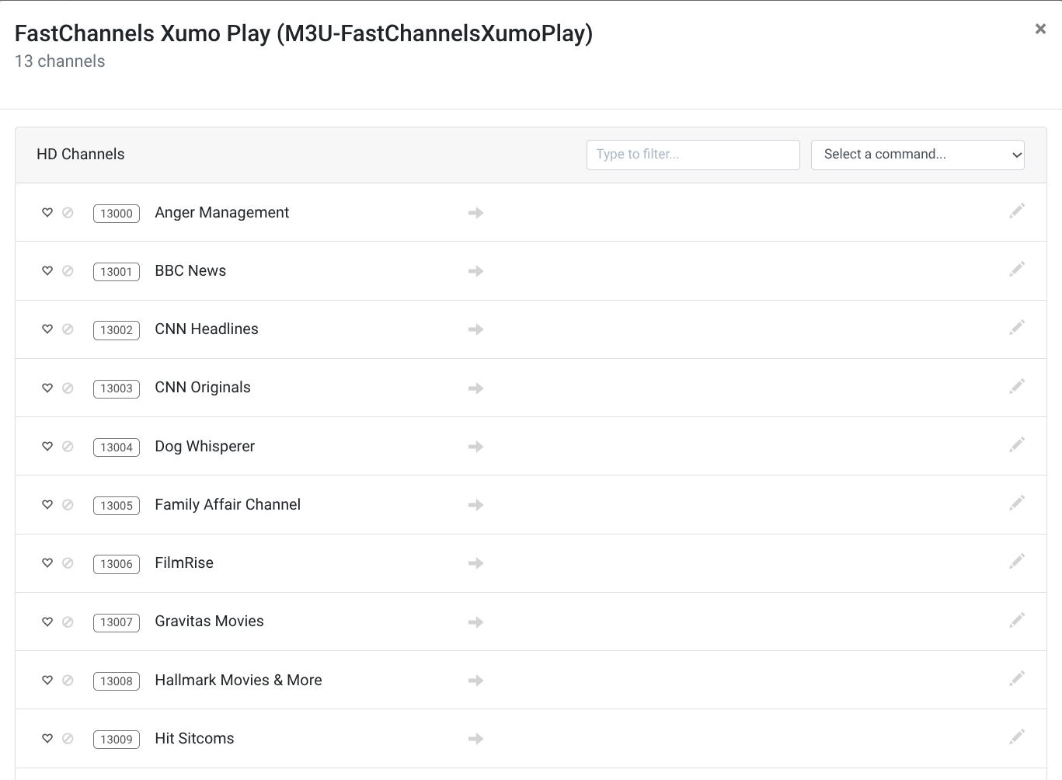Toggle favorite heart for CNN Originals

47,388
